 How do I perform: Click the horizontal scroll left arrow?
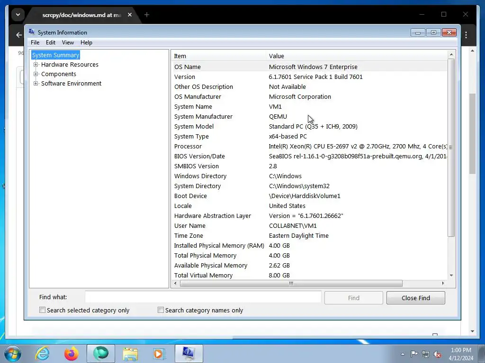[176, 283]
